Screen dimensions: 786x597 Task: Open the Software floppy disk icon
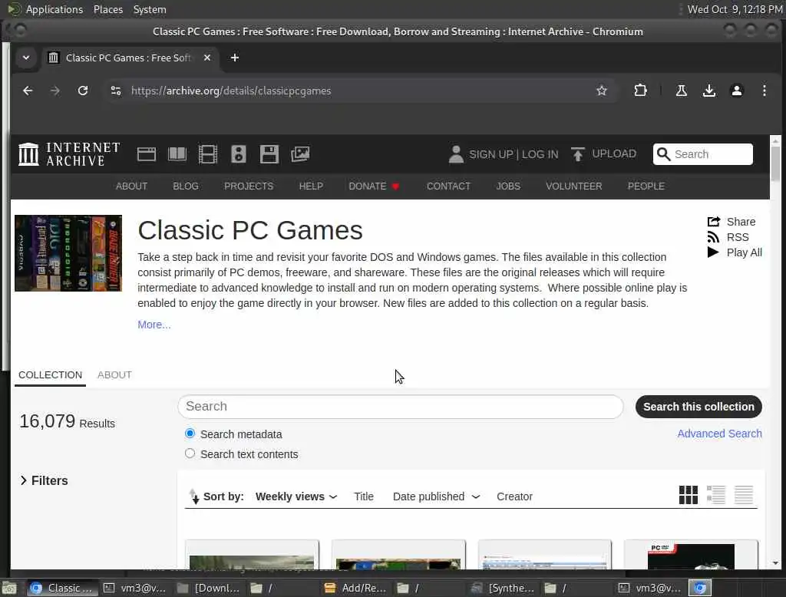tap(269, 154)
